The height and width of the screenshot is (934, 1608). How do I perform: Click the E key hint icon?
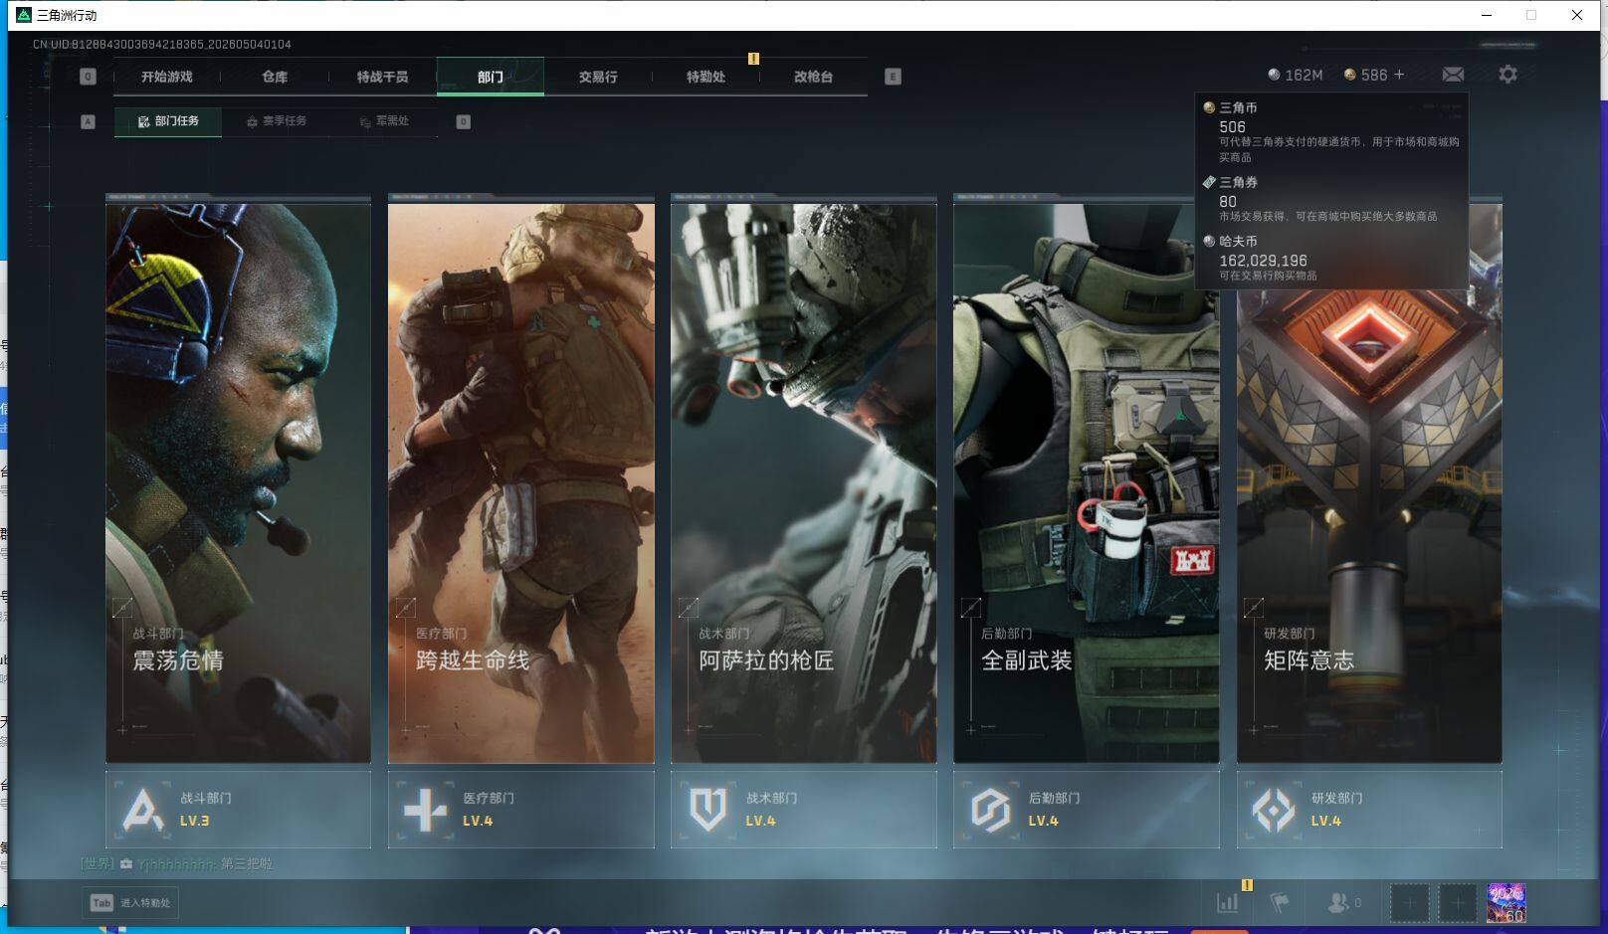(x=893, y=77)
